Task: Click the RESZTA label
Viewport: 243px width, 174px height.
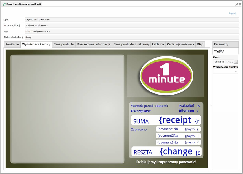Action: coord(143,152)
